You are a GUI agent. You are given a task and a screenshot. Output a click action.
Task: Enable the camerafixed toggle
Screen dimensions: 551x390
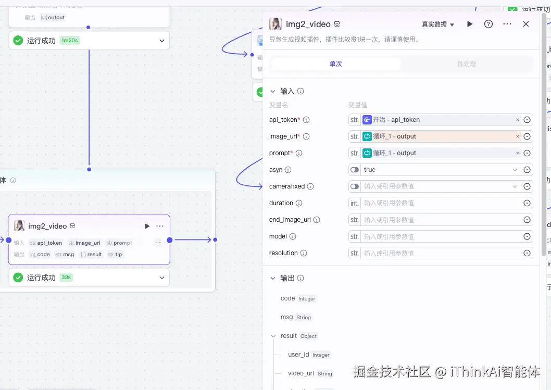(354, 186)
